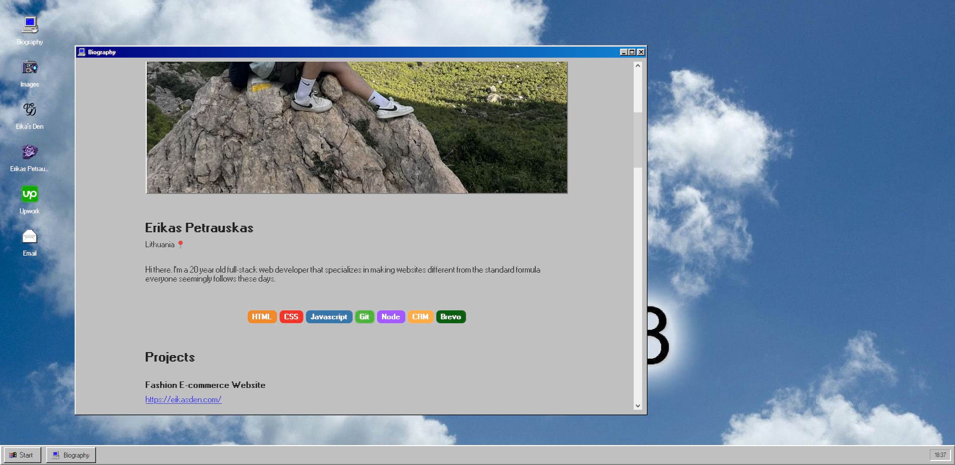This screenshot has width=955, height=465.
Task: Open the Images desktop icon
Action: 30,68
